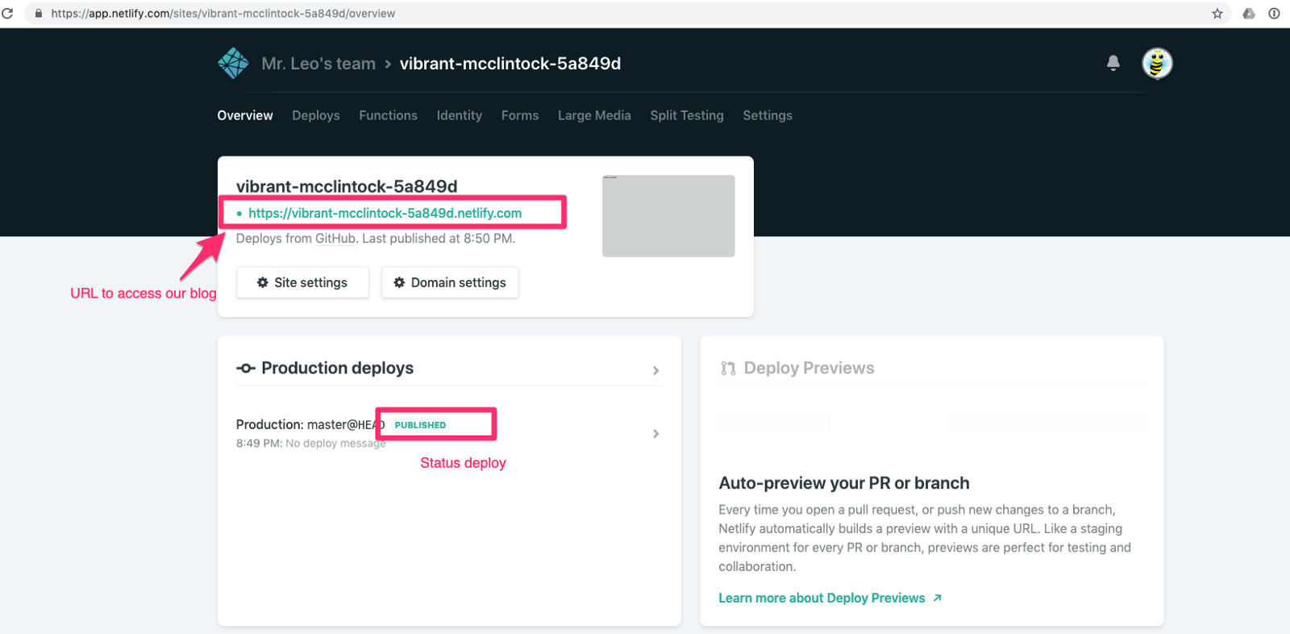Click the padlock site info icon
Viewport: 1290px width, 634px height.
pos(38,14)
